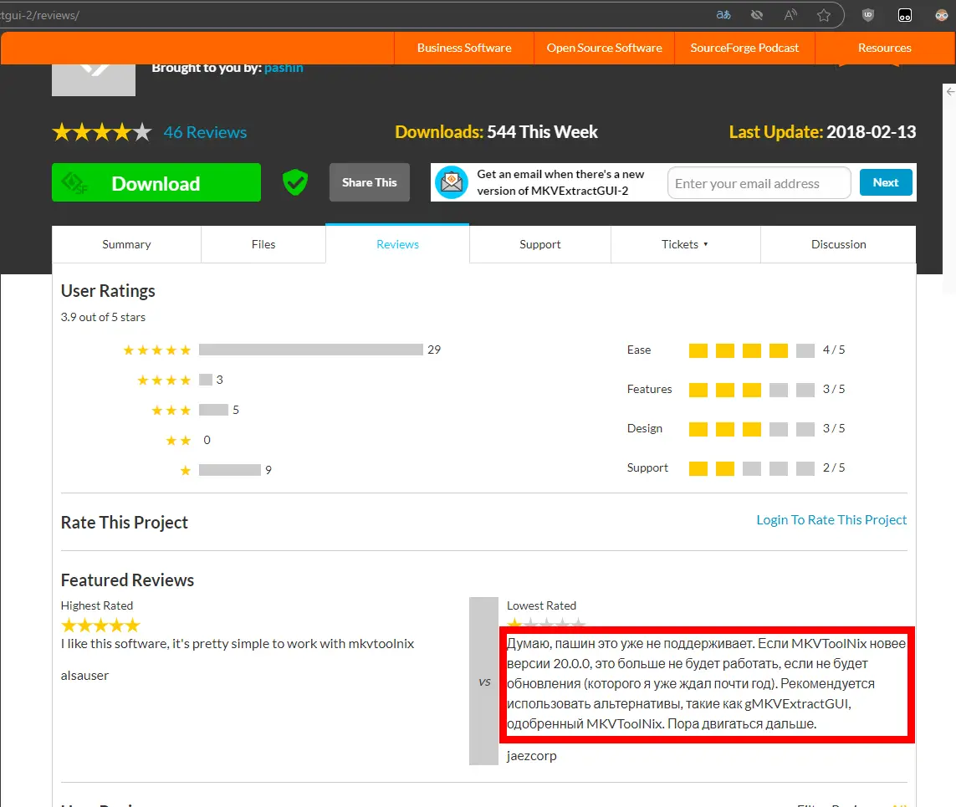This screenshot has width=956, height=807.
Task: Filter reviews by the four-star row
Action: [181, 380]
